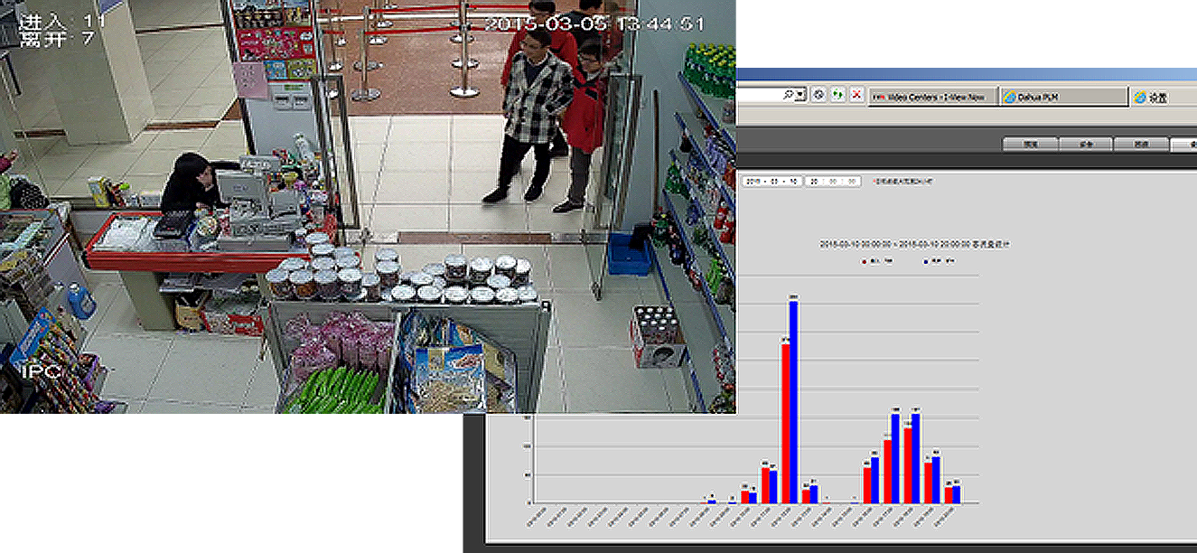Screen dimensions: 1197x553
Task: Click the store surveillance camera video feed
Action: (x=361, y=208)
